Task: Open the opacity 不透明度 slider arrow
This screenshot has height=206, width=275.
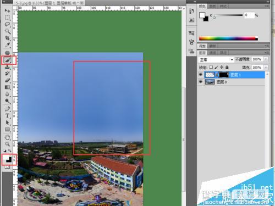Action: [266, 59]
